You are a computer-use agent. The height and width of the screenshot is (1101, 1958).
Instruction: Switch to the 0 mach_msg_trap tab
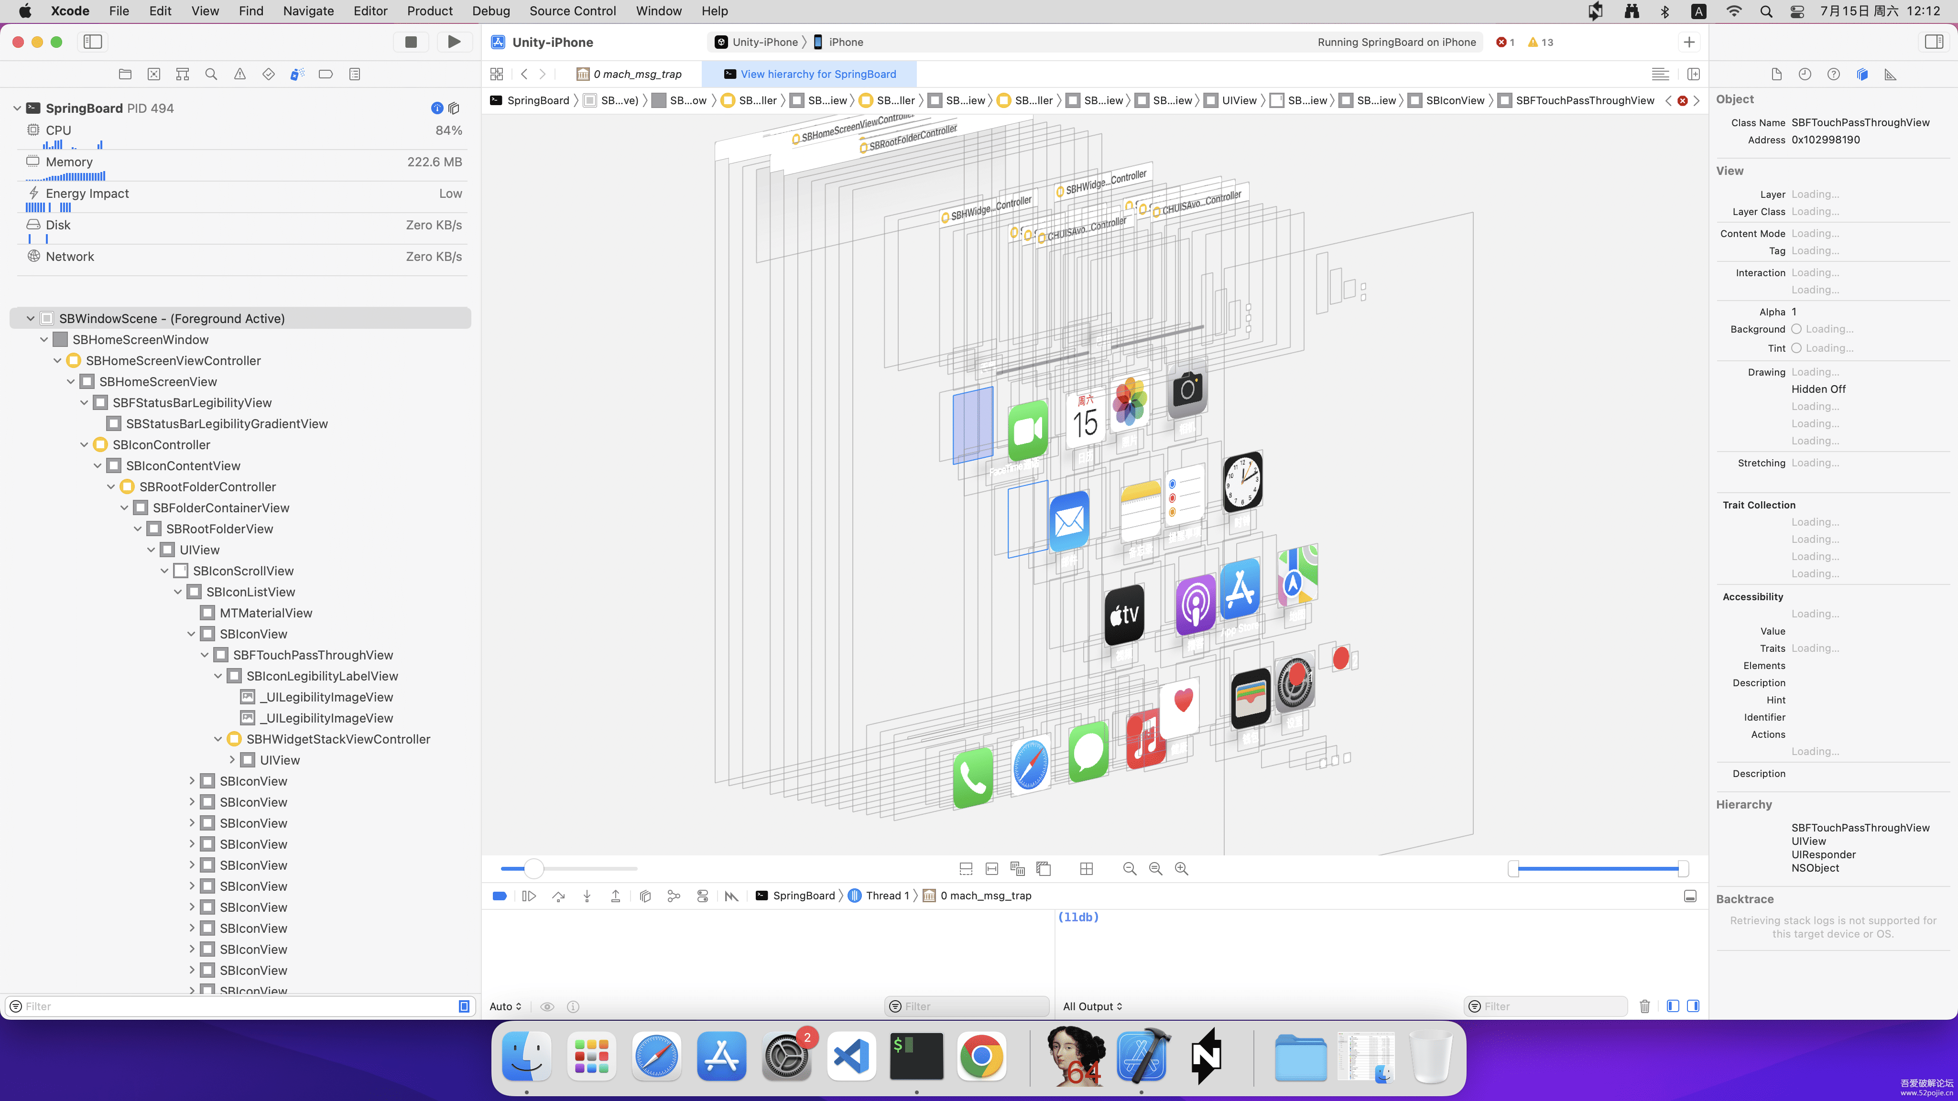(630, 74)
